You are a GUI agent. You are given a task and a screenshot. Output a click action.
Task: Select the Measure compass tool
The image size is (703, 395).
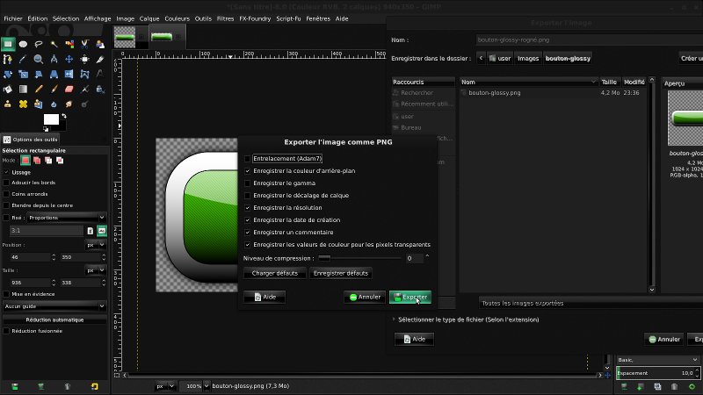click(54, 59)
